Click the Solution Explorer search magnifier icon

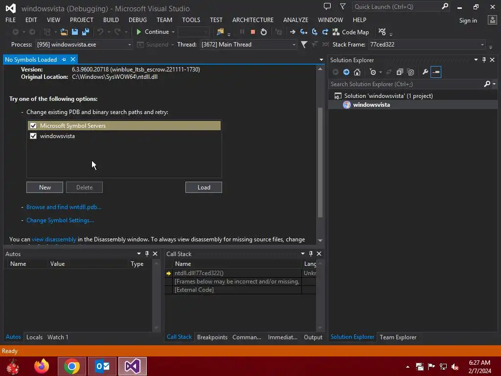tap(487, 84)
